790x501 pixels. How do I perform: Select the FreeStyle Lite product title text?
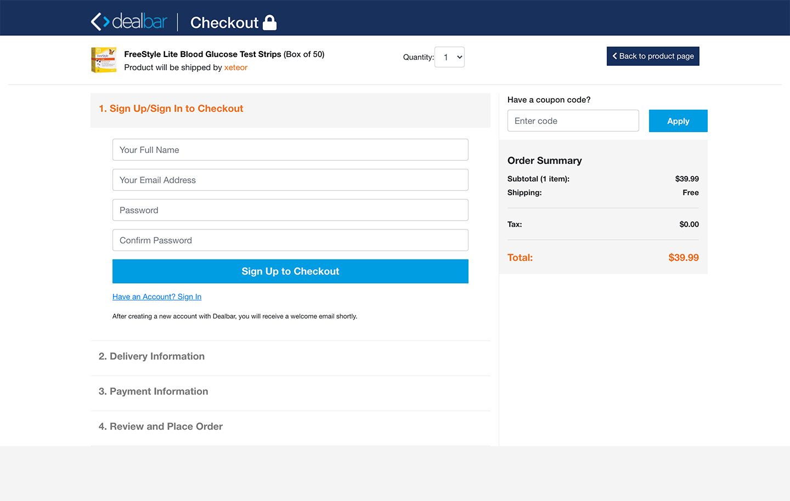(224, 54)
